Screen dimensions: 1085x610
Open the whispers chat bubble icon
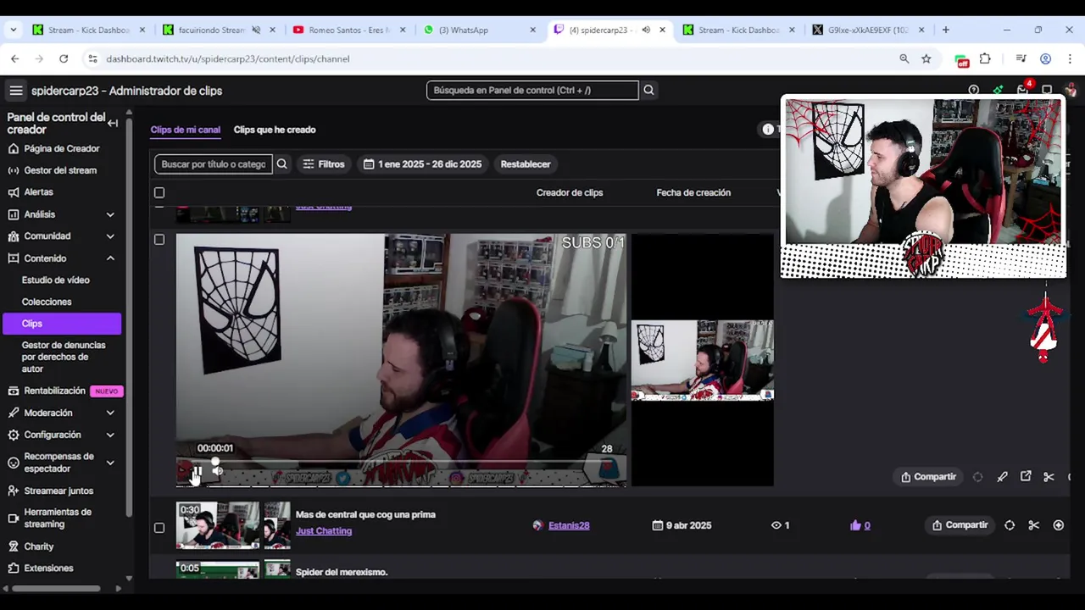(x=1047, y=90)
